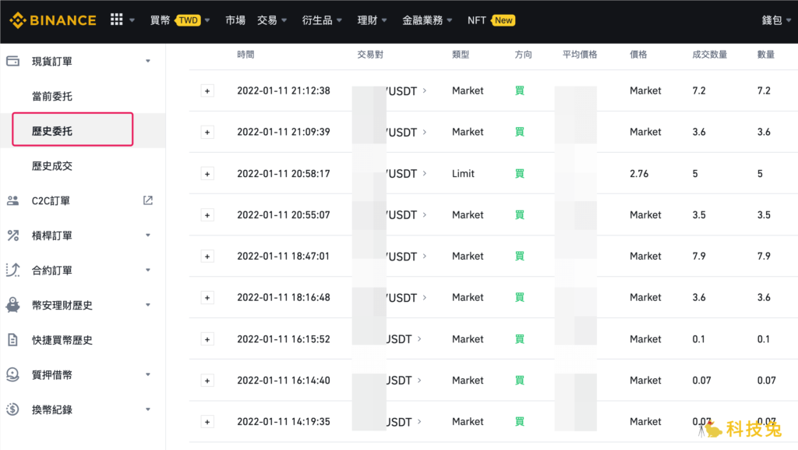Click the Binance Earn history piggy icon
798x450 pixels.
click(x=12, y=305)
